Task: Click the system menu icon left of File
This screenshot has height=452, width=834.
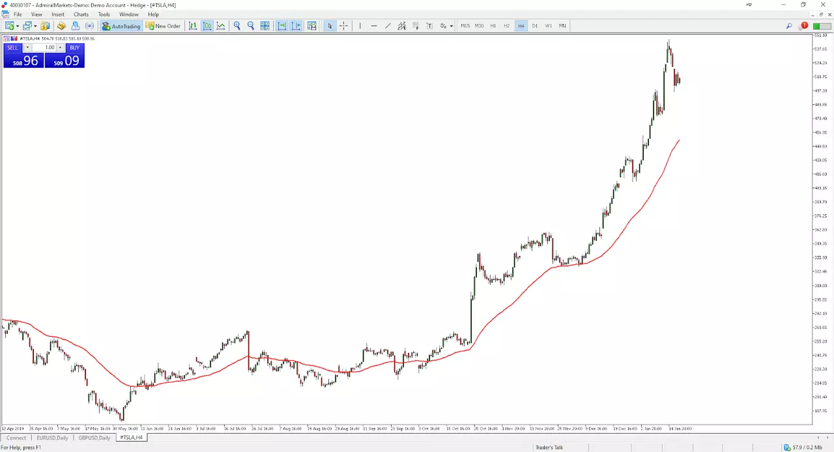Action: point(5,14)
